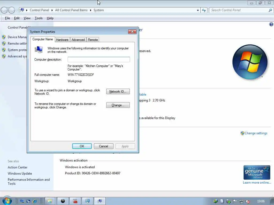The height and width of the screenshot is (205, 274).
Task: Click the System control panel taskbar button
Action: (100, 201)
